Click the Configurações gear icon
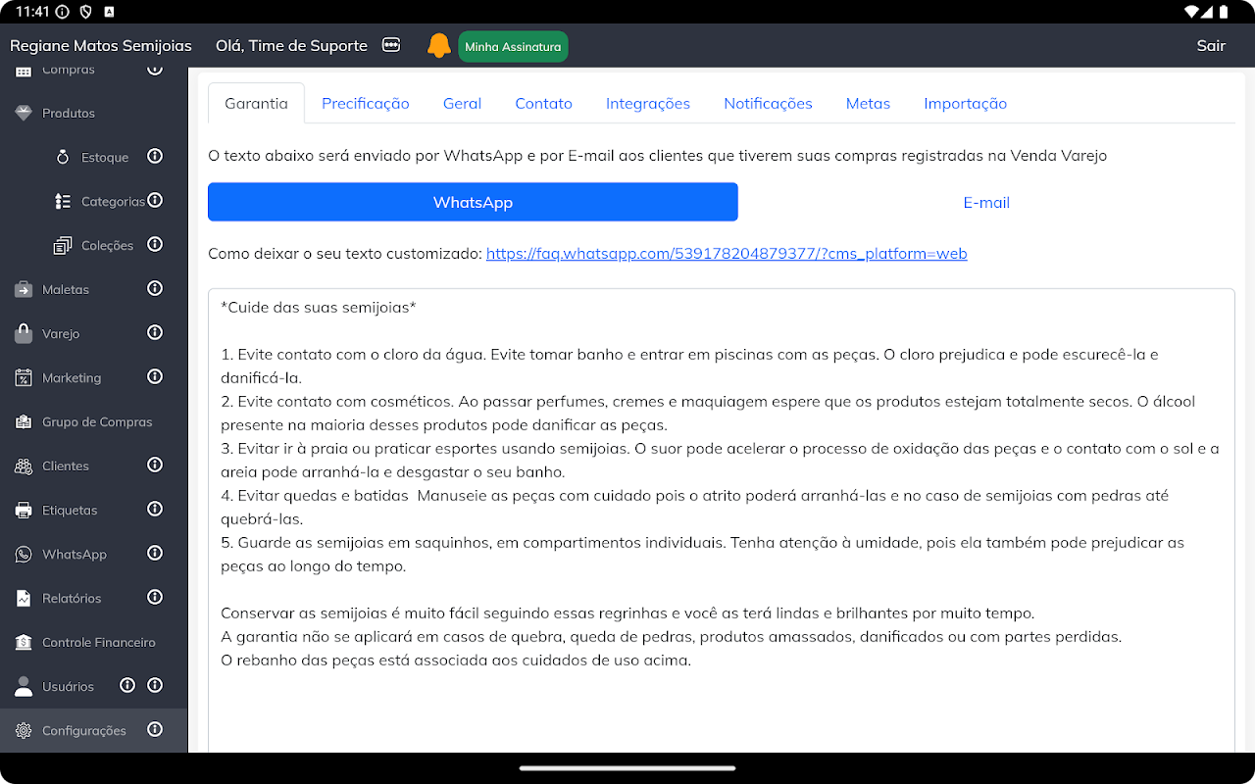1255x784 pixels. click(24, 730)
